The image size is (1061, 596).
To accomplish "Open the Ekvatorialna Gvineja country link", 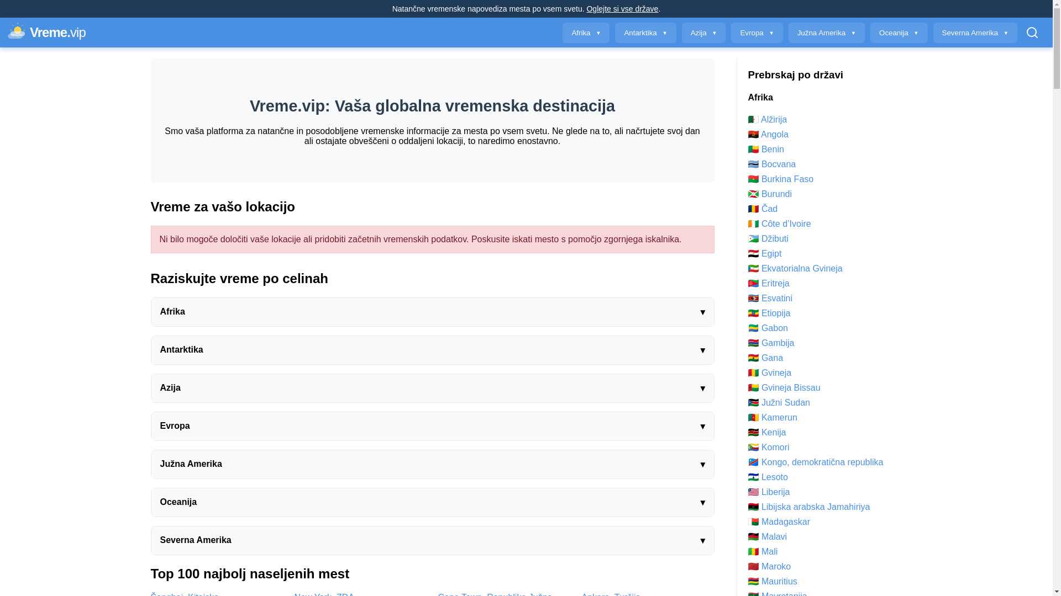I will (x=802, y=269).
